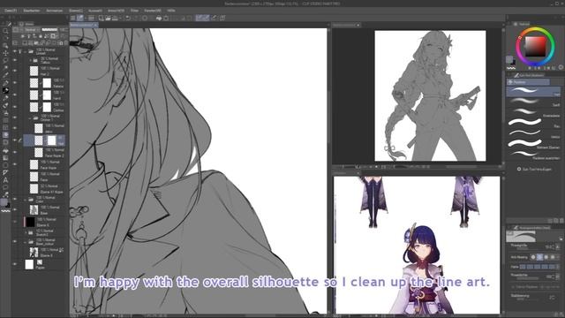The image size is (565, 318).
Task: Open the command bar hamburger menu icon
Action: pos(72,18)
